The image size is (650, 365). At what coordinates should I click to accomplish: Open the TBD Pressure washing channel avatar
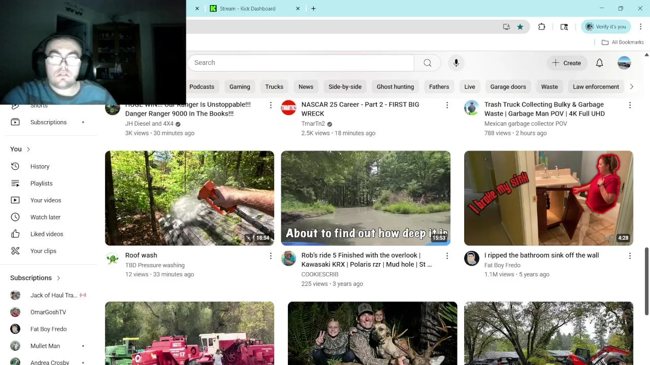(x=112, y=259)
